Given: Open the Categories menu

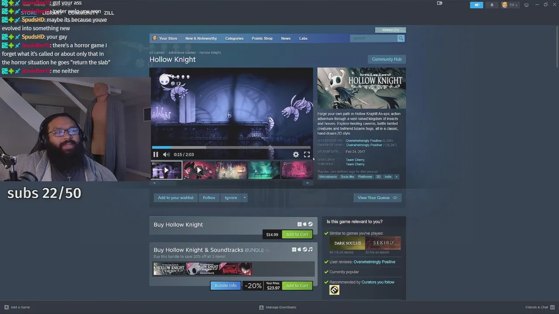Looking at the screenshot, I should click(x=234, y=38).
